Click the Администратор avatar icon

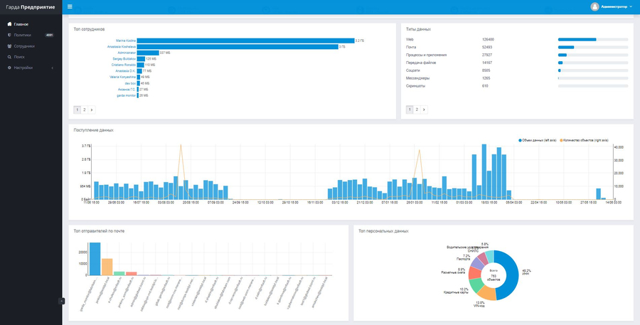tap(594, 7)
